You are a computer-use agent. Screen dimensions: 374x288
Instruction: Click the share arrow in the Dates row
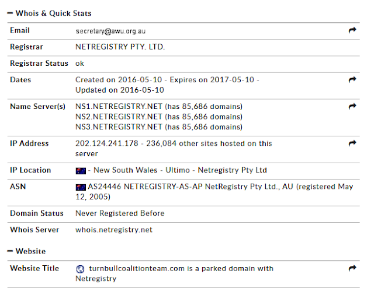[x=352, y=79]
